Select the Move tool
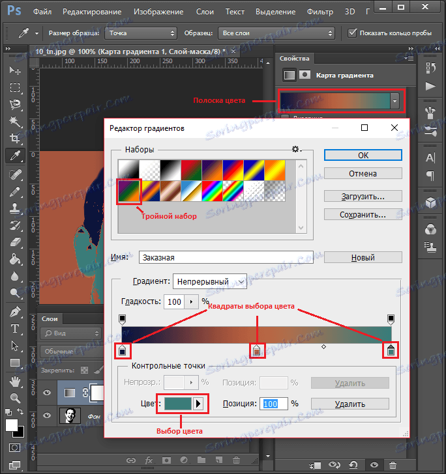 [x=15, y=70]
